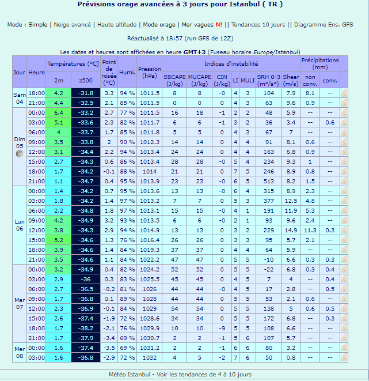Click the MUCAPE (J/kg) column header
The height and width of the screenshot is (381, 369).
199,80
